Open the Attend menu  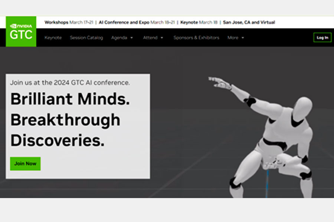pyautogui.click(x=150, y=38)
